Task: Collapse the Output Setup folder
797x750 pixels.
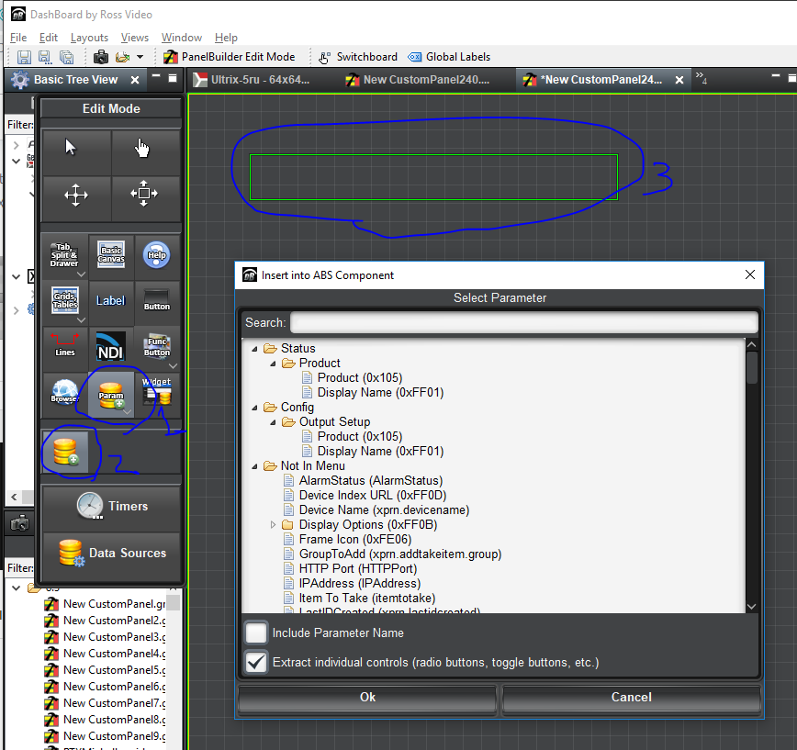Action: point(273,423)
